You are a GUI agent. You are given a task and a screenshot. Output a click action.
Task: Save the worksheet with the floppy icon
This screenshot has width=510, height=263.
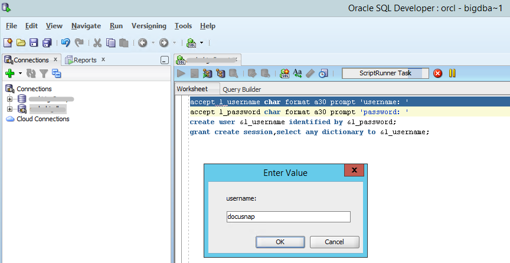pos(34,42)
